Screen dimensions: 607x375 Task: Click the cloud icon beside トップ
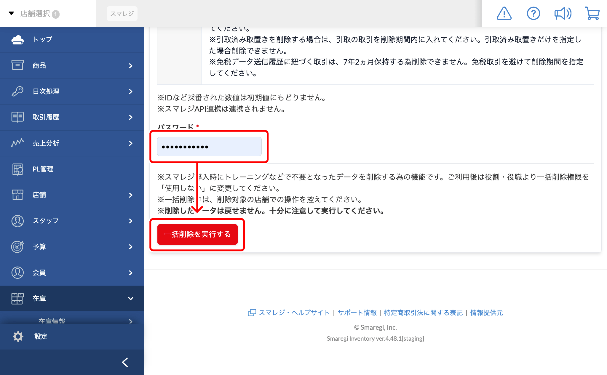[17, 40]
